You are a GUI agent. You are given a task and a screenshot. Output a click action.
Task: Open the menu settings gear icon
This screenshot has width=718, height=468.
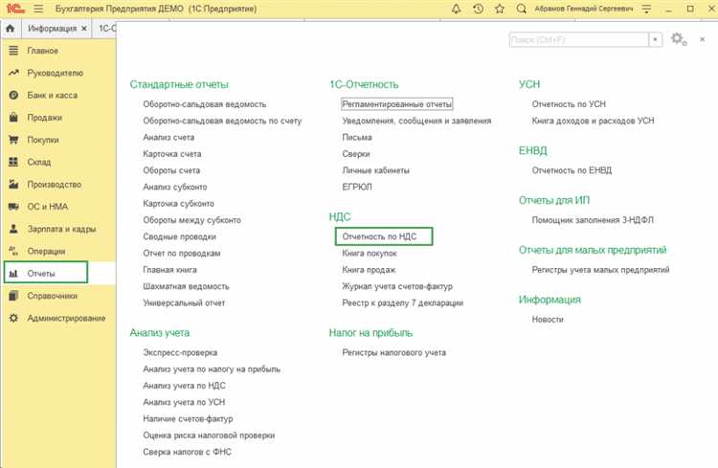point(678,39)
